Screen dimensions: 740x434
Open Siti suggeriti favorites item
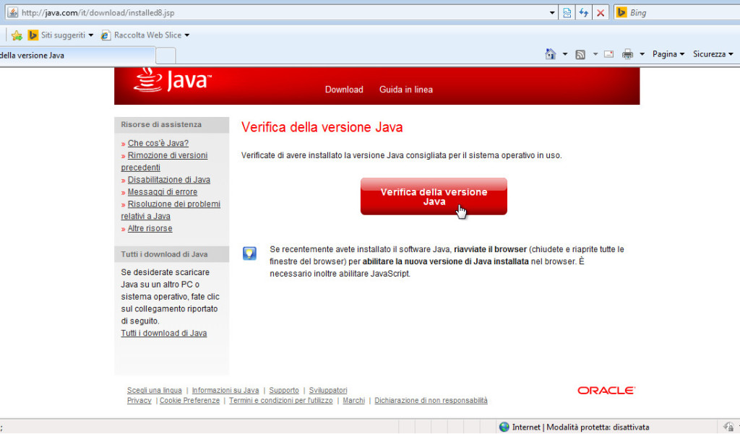(x=61, y=35)
